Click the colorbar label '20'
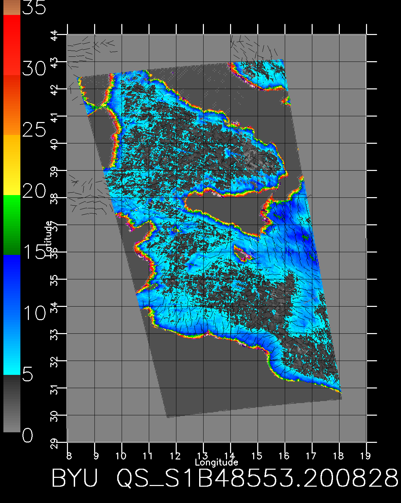The height and width of the screenshot is (503, 401). 34,191
